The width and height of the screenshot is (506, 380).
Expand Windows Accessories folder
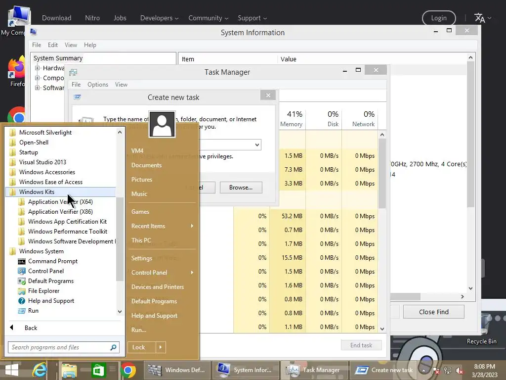[47, 172]
